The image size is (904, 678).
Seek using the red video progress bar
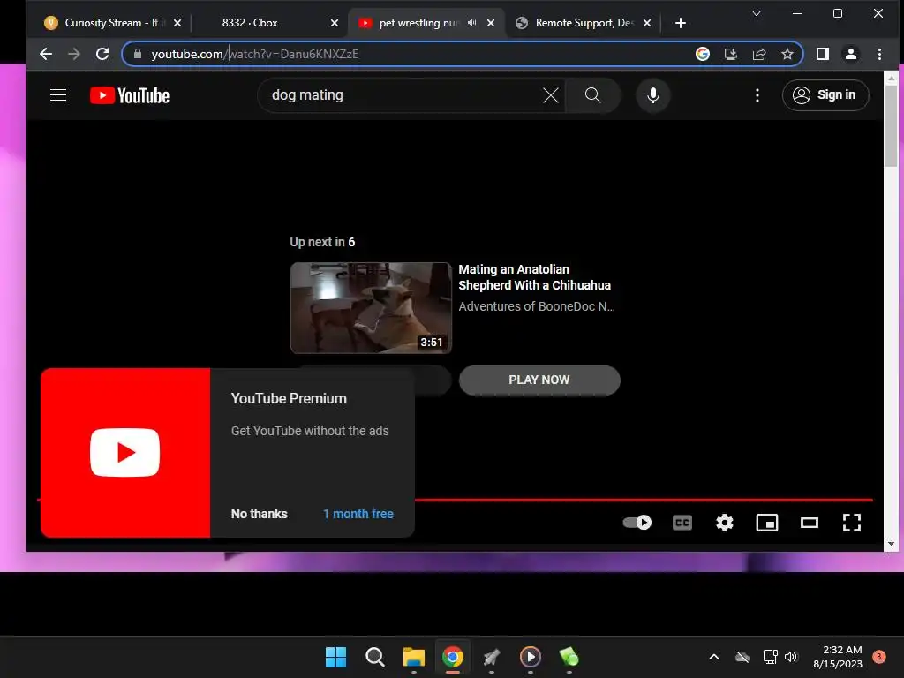(x=644, y=500)
